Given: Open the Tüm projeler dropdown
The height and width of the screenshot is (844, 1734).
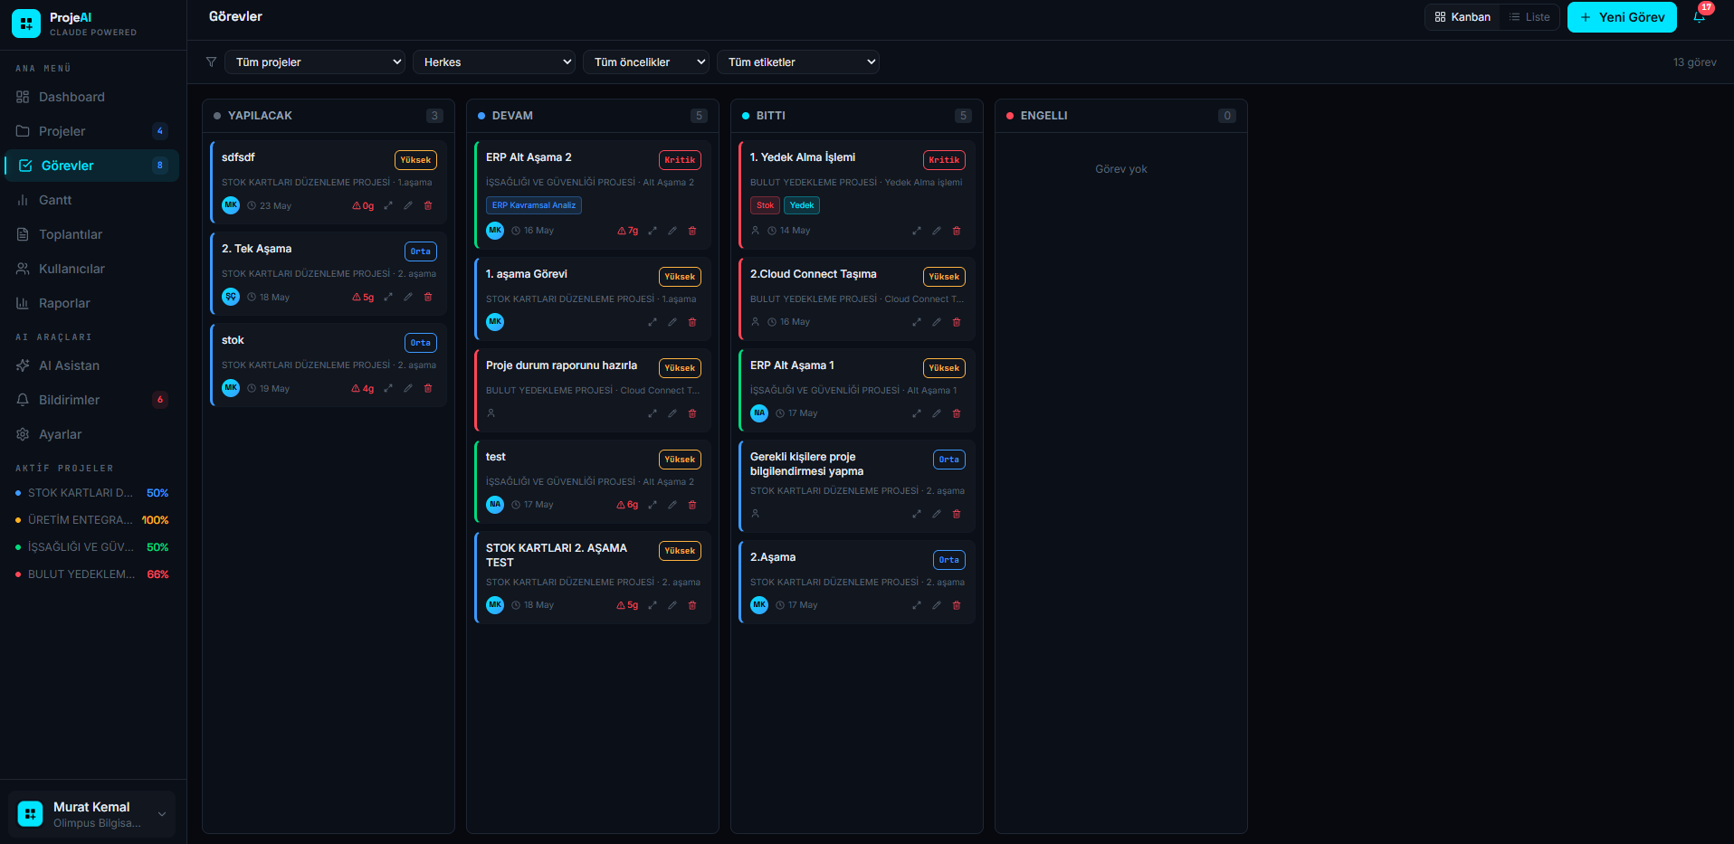Looking at the screenshot, I should click(315, 62).
